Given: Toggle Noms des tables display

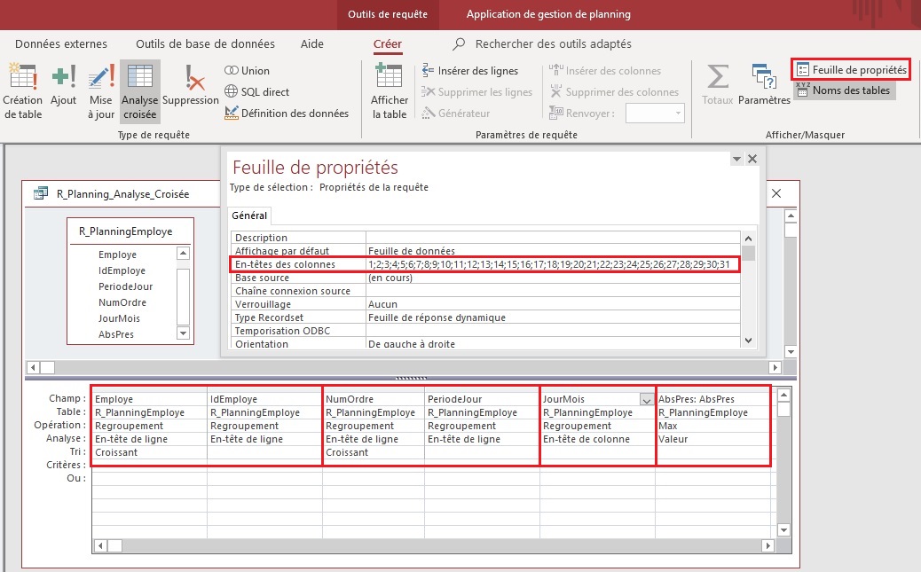Looking at the screenshot, I should pos(843,90).
